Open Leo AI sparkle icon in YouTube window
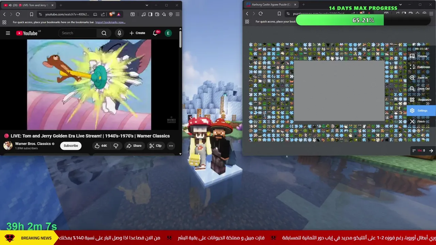436x245 pixels. (164, 14)
